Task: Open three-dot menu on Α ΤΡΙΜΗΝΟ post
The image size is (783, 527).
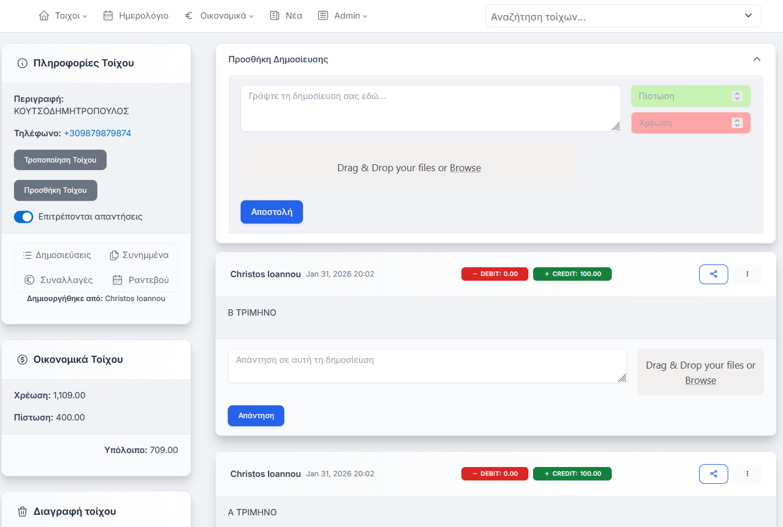Action: pos(747,474)
